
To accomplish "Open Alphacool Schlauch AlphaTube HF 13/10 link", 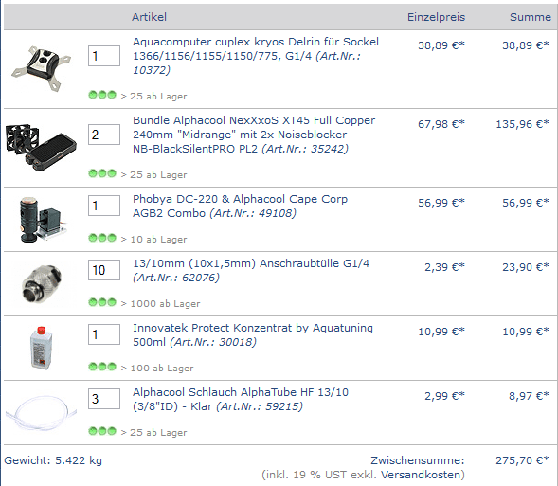I will point(241,399).
